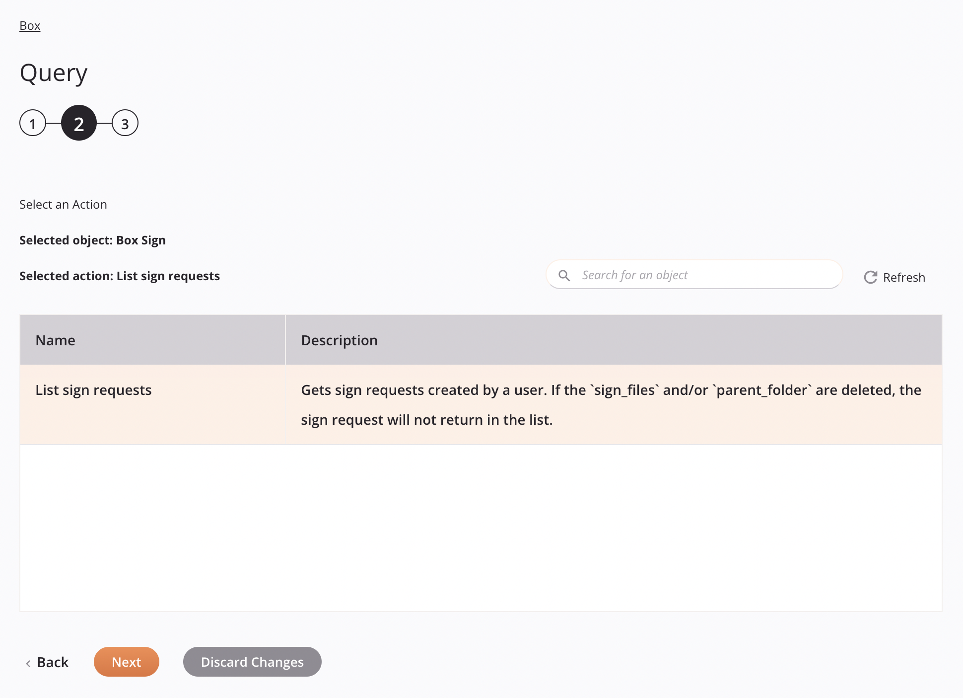Image resolution: width=963 pixels, height=698 pixels.
Task: Select step 2 circle in progress indicator
Action: [x=79, y=123]
